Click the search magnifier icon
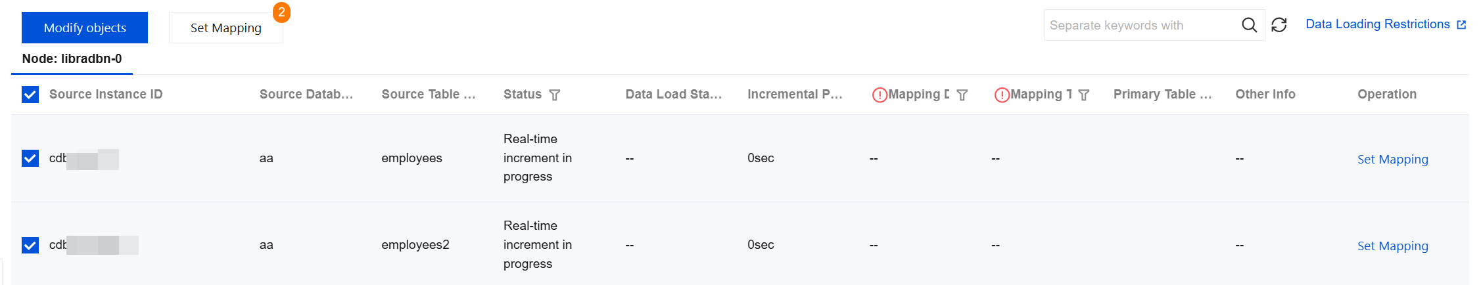The width and height of the screenshot is (1481, 285). 1249,25
